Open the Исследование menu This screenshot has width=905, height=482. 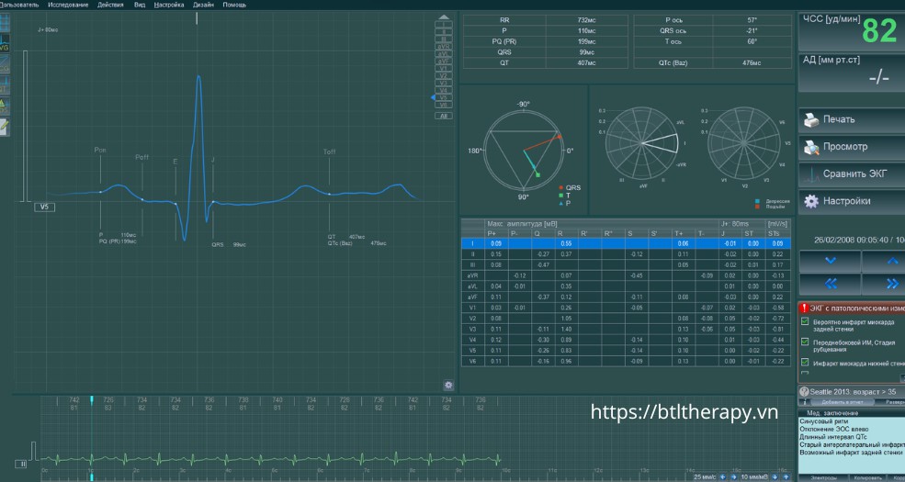coord(68,5)
